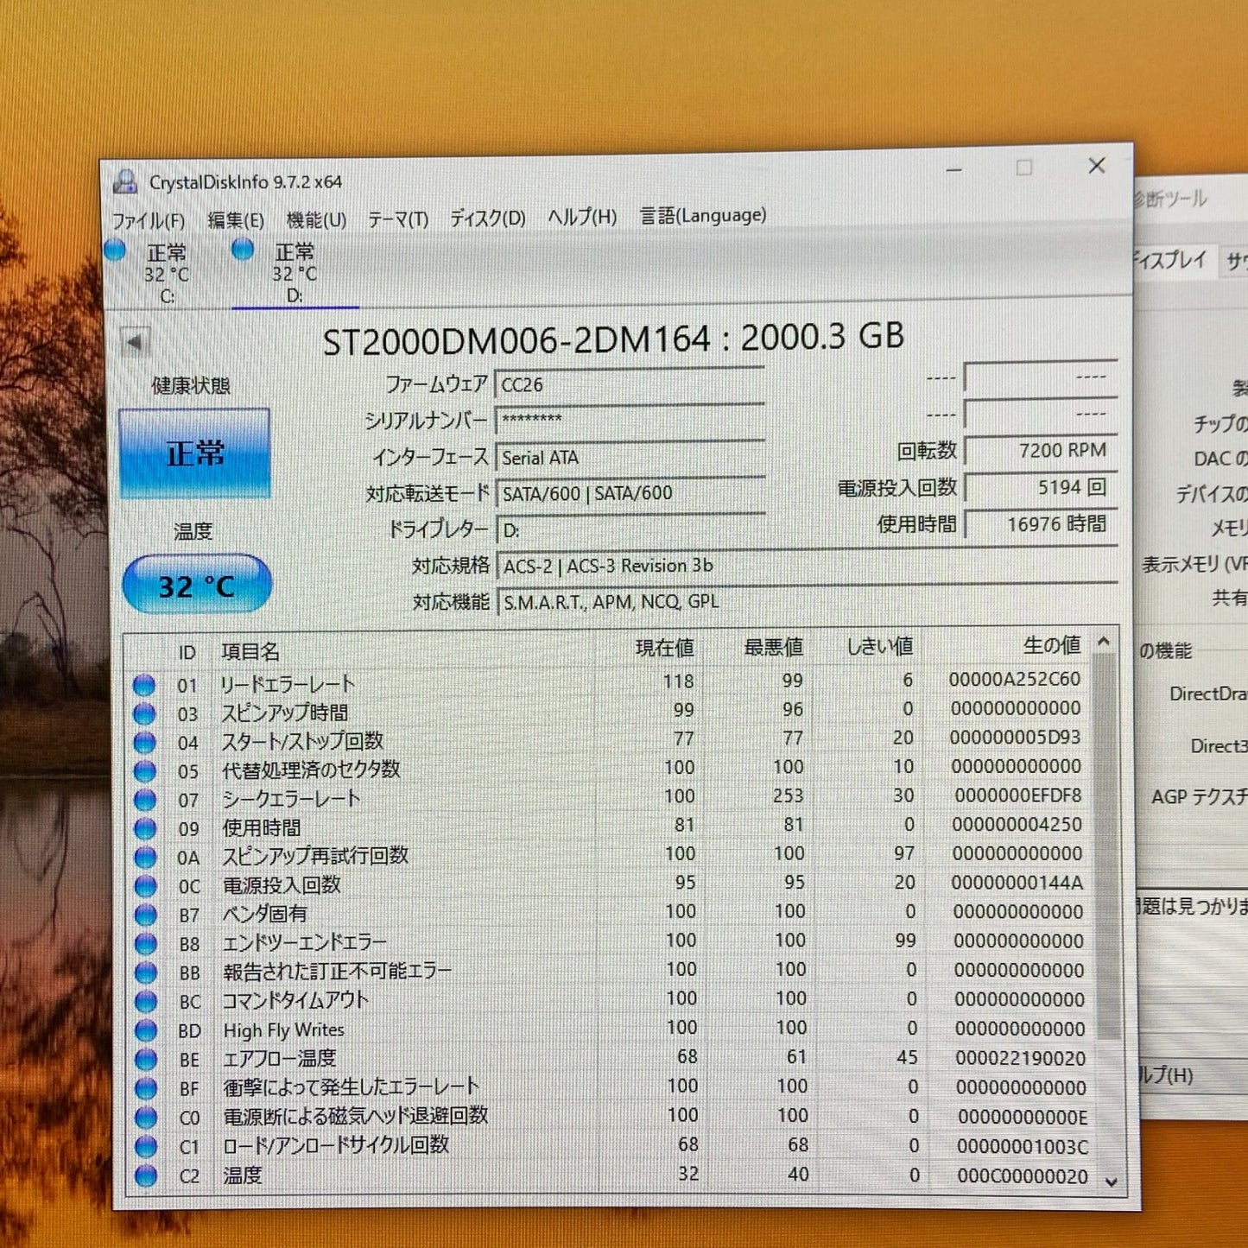Click the 5194 回 power-on count field
Viewport: 1248px width, 1248px height.
tap(1041, 487)
